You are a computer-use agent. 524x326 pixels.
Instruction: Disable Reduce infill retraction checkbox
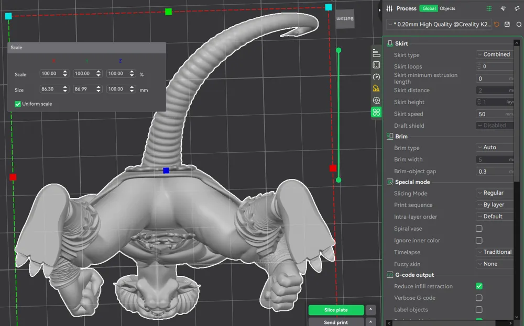tap(479, 286)
